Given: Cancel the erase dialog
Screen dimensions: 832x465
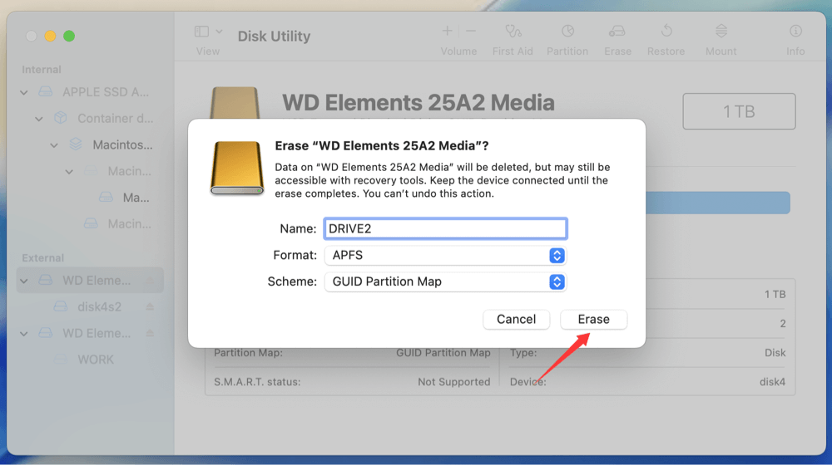Looking at the screenshot, I should (516, 320).
